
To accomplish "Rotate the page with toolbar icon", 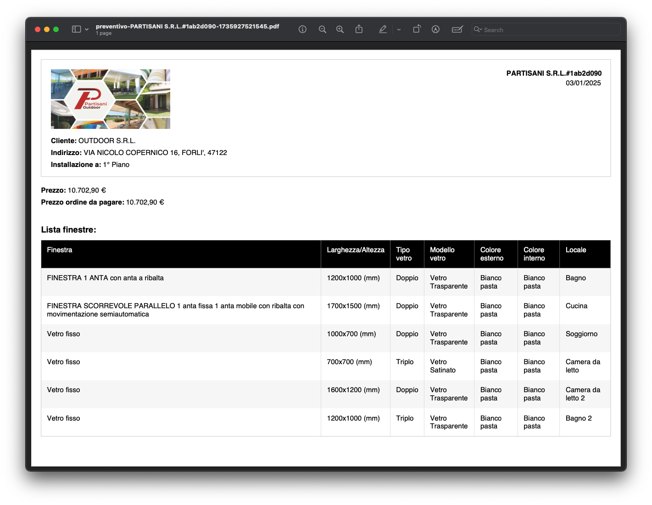I will pyautogui.click(x=417, y=29).
